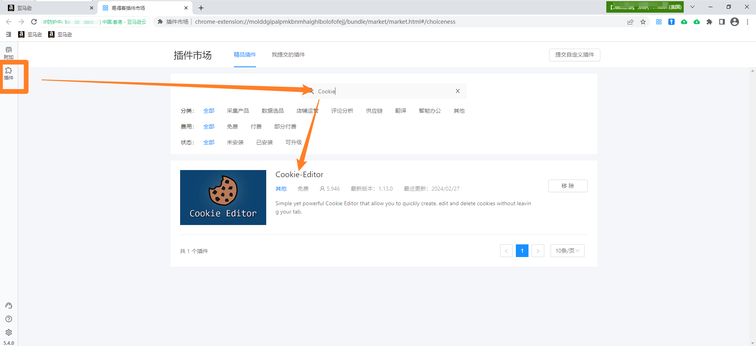Select category filter 全部
Image resolution: width=756 pixels, height=346 pixels.
pos(209,111)
